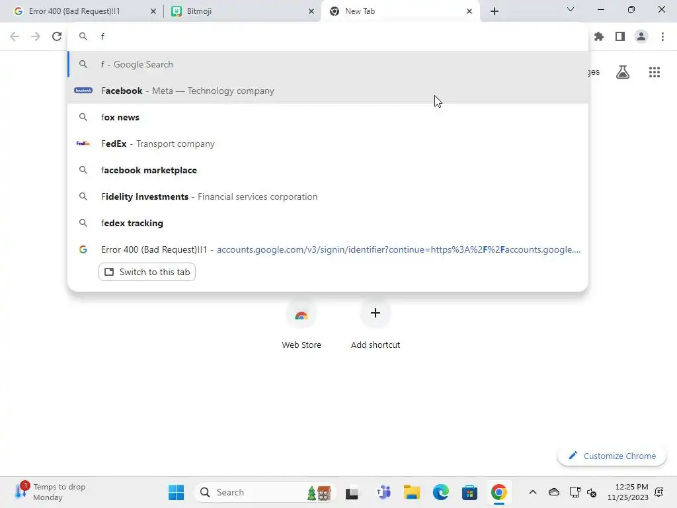
Task: Open the tab search chevron
Action: (x=571, y=9)
